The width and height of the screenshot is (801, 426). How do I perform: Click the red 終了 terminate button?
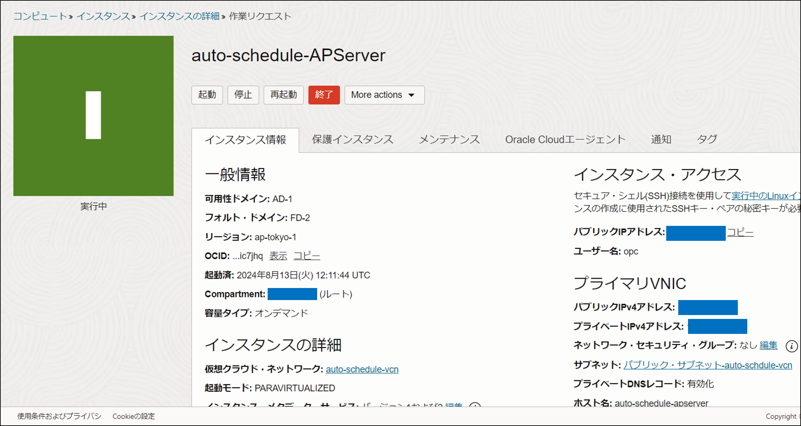click(x=324, y=95)
